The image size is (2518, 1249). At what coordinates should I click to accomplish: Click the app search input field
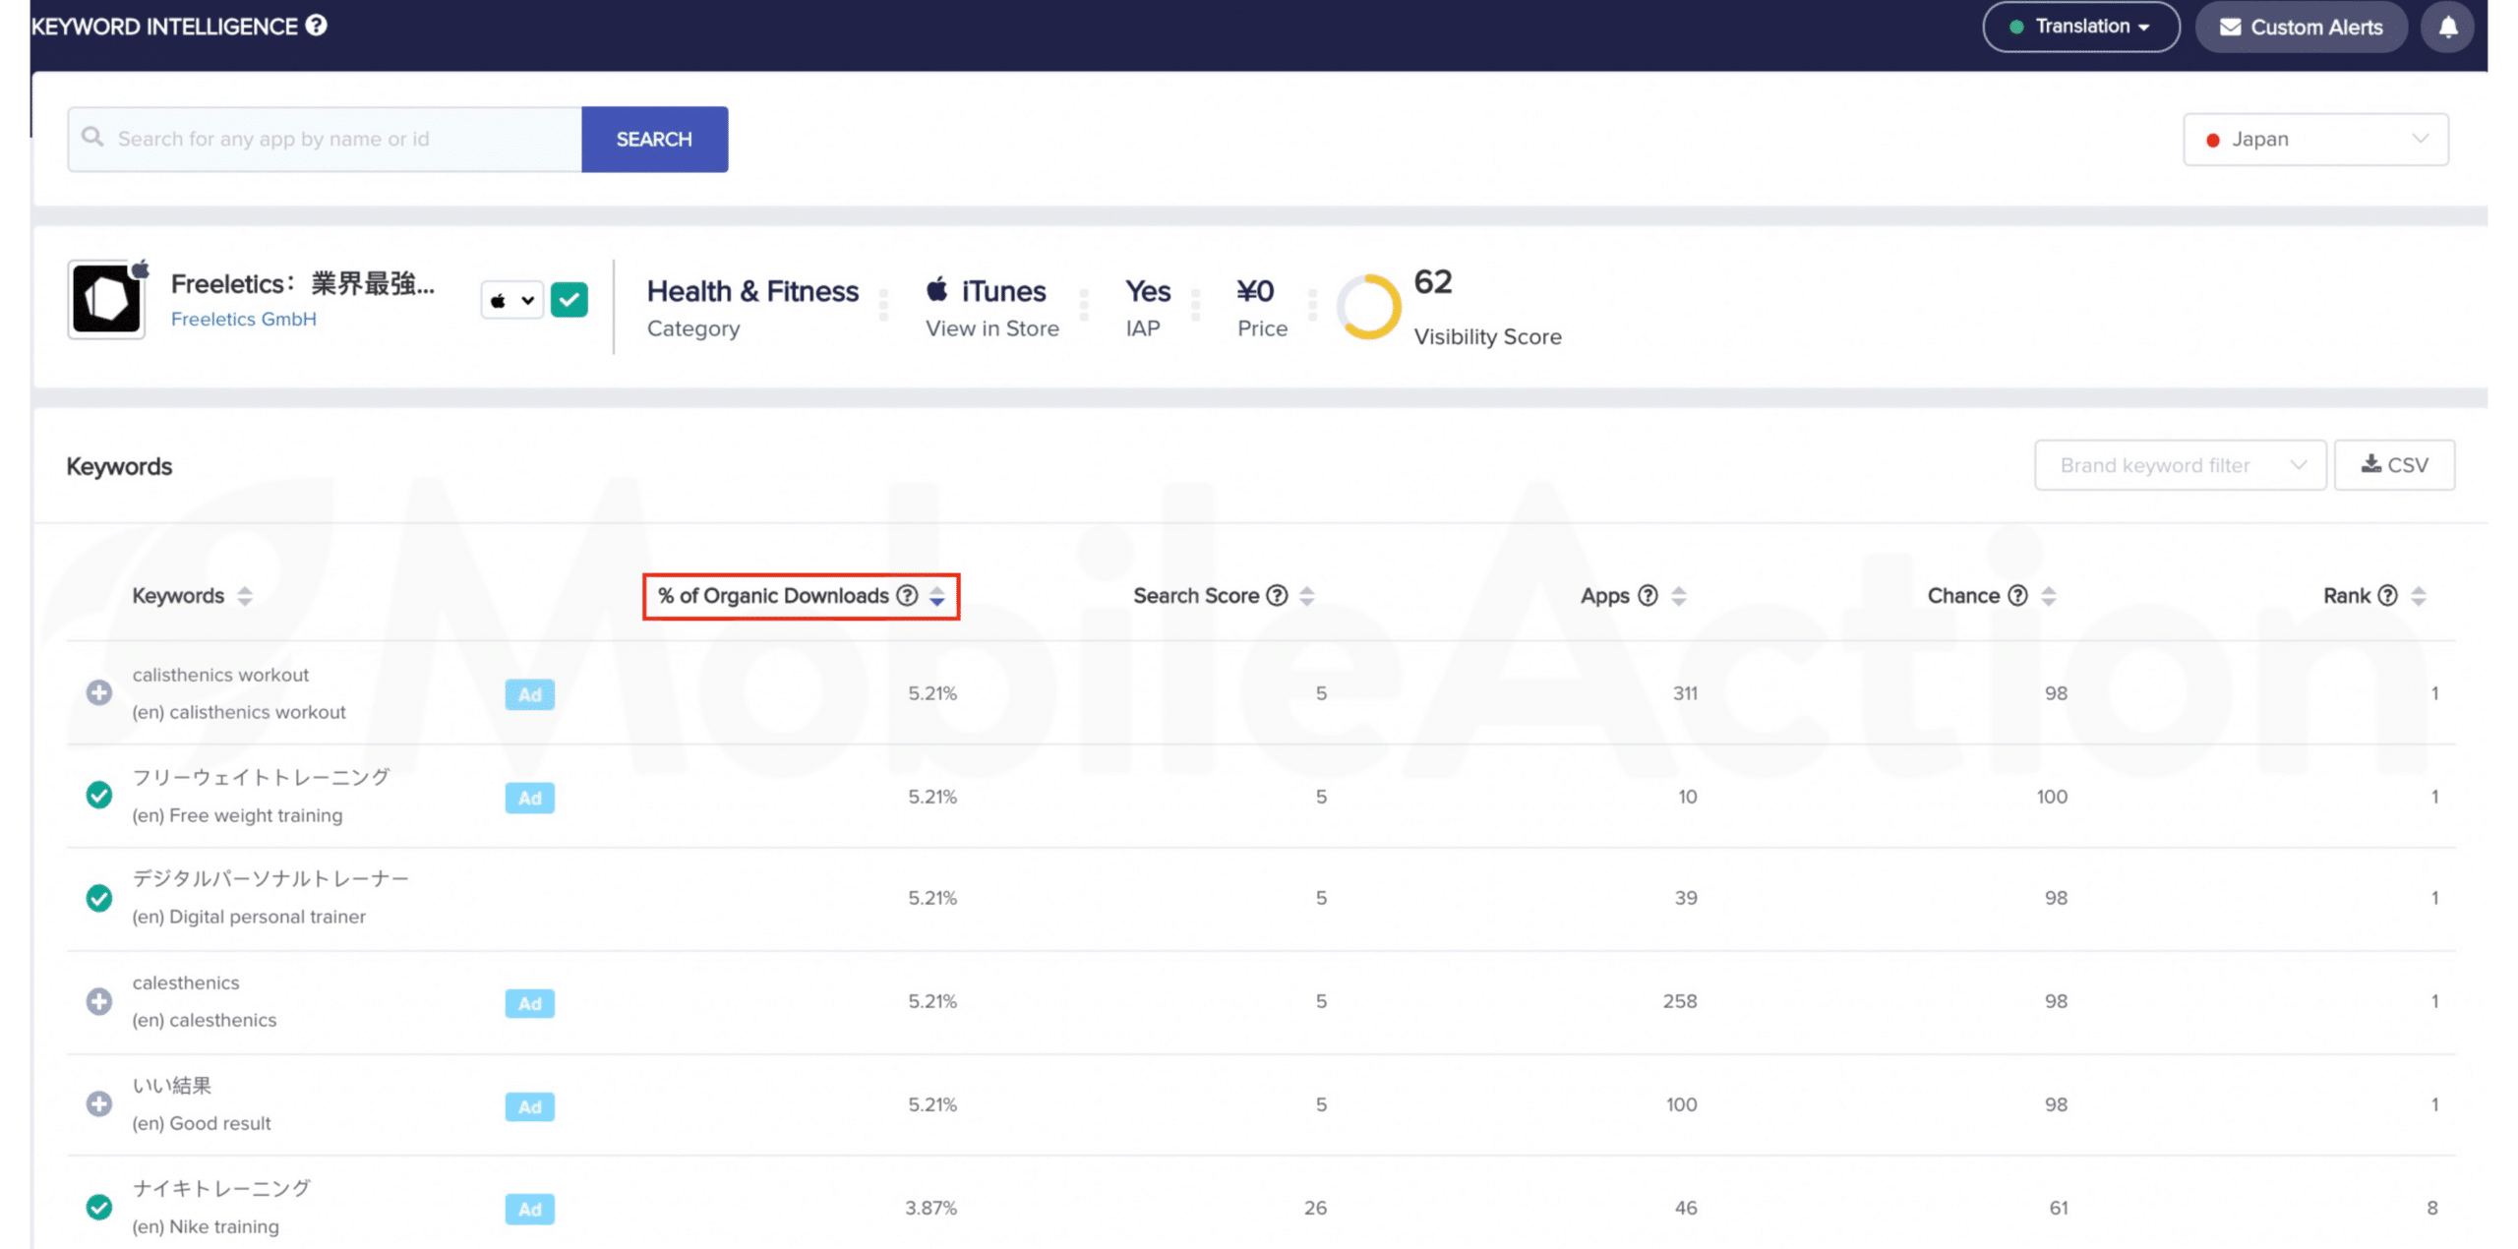(x=325, y=140)
